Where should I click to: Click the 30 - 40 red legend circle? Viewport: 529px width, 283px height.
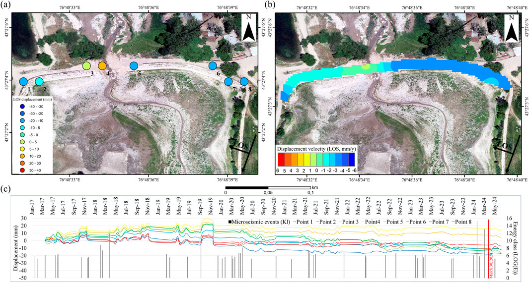(x=22, y=170)
